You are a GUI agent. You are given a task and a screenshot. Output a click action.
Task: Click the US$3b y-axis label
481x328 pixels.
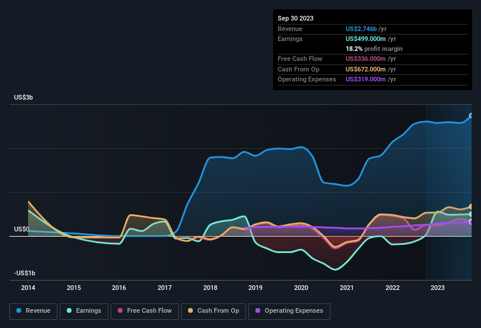click(x=23, y=97)
